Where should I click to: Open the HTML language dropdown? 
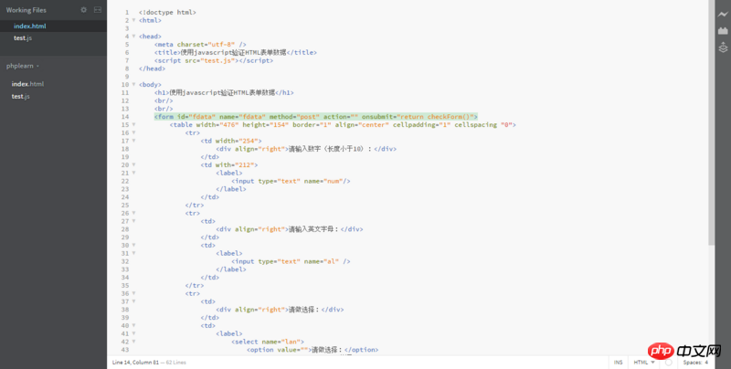pyautogui.click(x=644, y=362)
